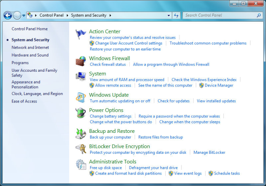The image size is (266, 186).
Task: Click the shield icon beside Device Manager
Action: (x=201, y=85)
